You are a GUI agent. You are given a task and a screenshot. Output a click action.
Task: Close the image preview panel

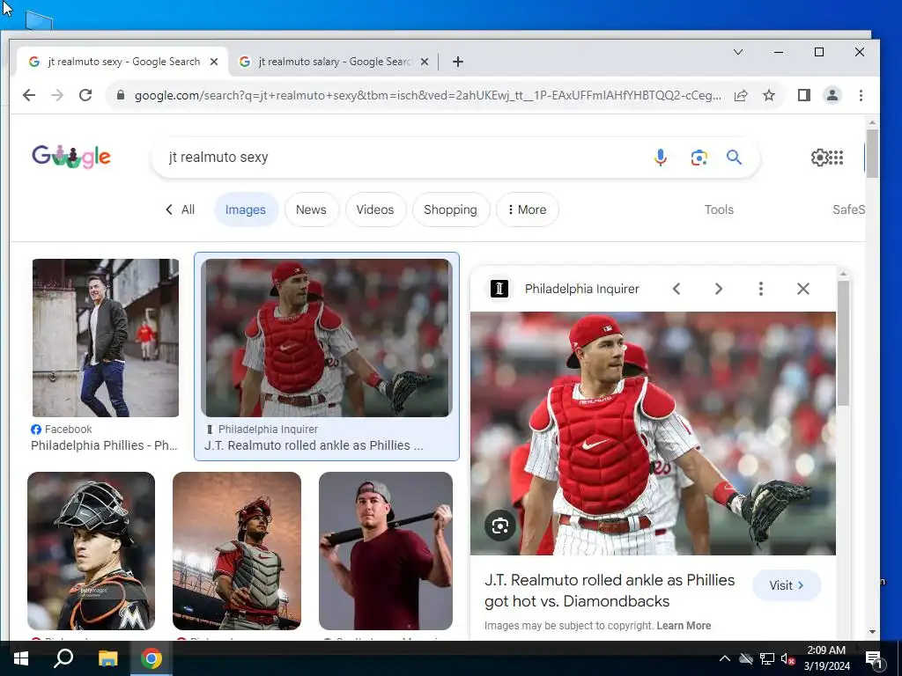803,289
